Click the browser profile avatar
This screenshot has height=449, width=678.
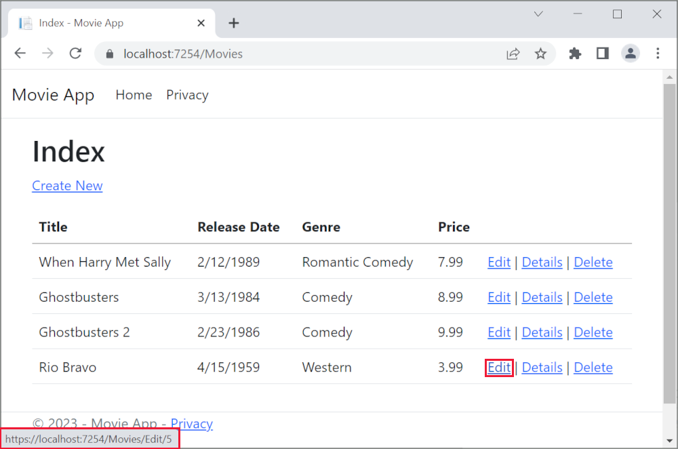point(631,53)
